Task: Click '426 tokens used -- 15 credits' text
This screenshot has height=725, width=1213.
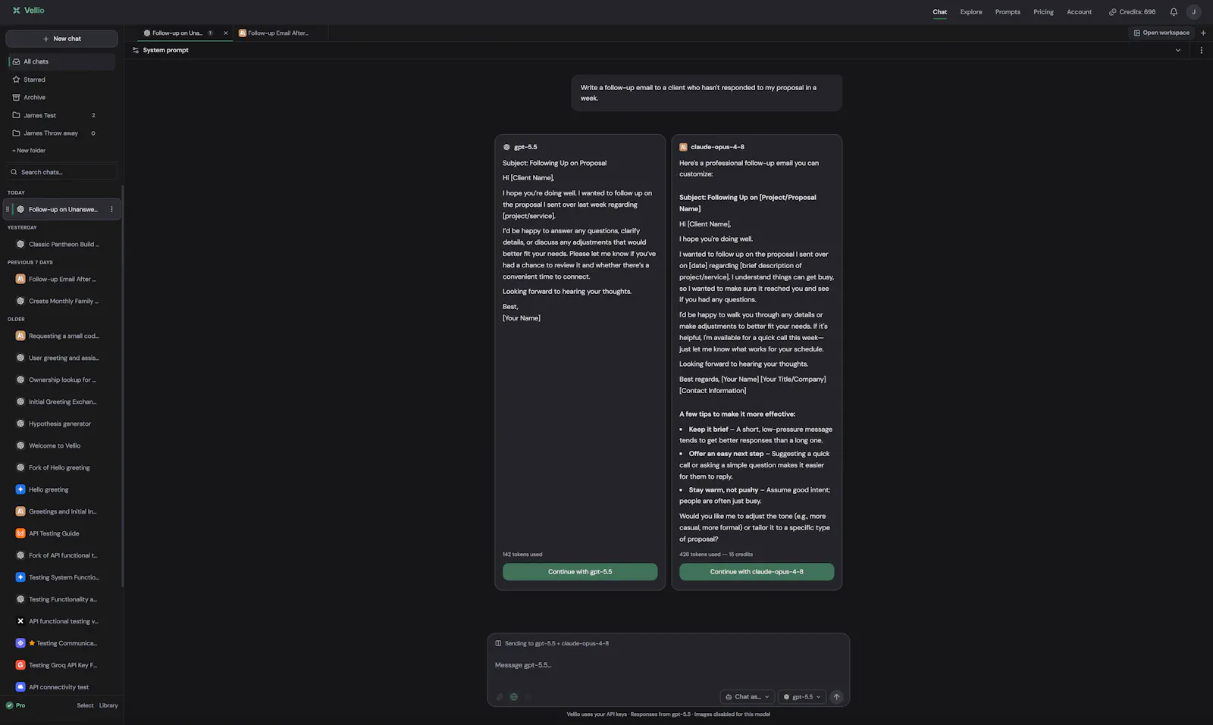Action: coord(716,555)
